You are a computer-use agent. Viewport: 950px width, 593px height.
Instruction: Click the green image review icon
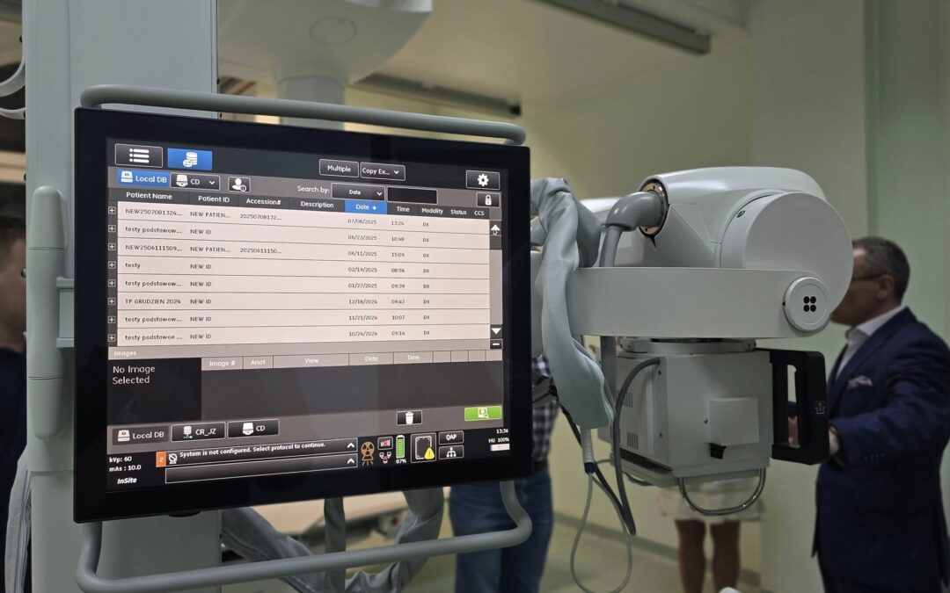[x=482, y=413]
